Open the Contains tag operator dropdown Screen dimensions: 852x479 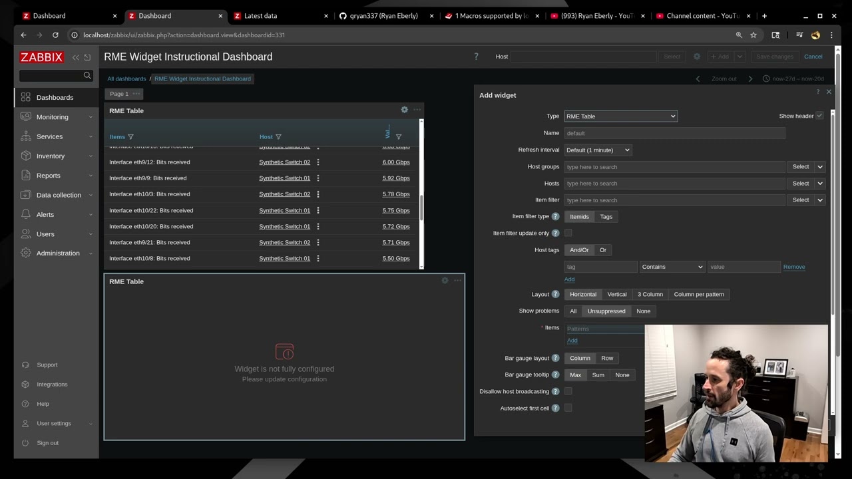point(672,267)
